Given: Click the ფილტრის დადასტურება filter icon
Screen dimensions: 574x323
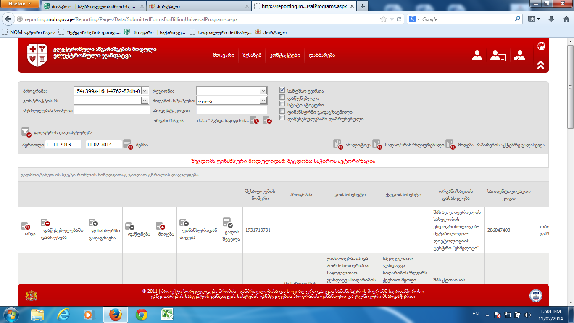Looking at the screenshot, I should [x=26, y=132].
